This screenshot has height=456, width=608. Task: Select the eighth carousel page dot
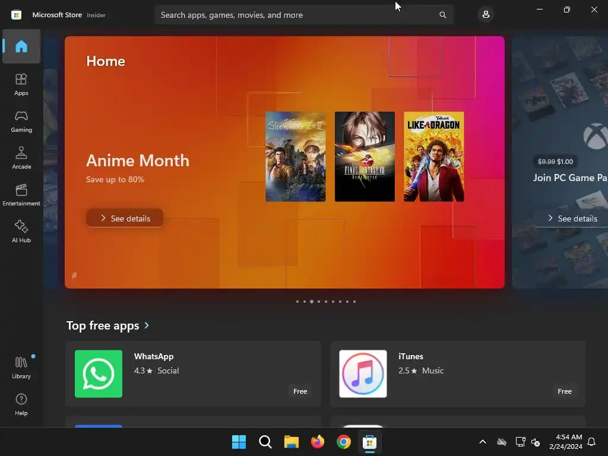(x=347, y=302)
